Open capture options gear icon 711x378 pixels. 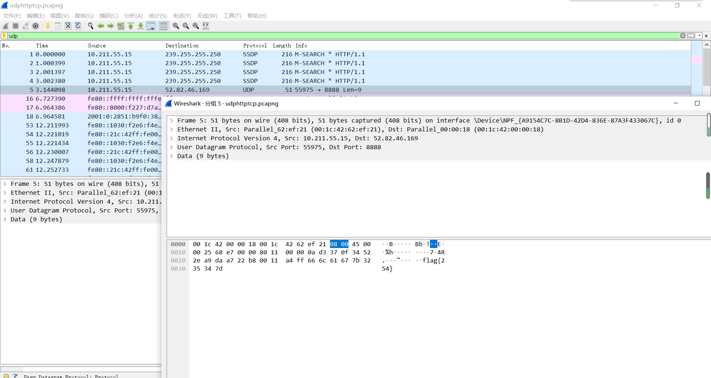click(x=36, y=26)
